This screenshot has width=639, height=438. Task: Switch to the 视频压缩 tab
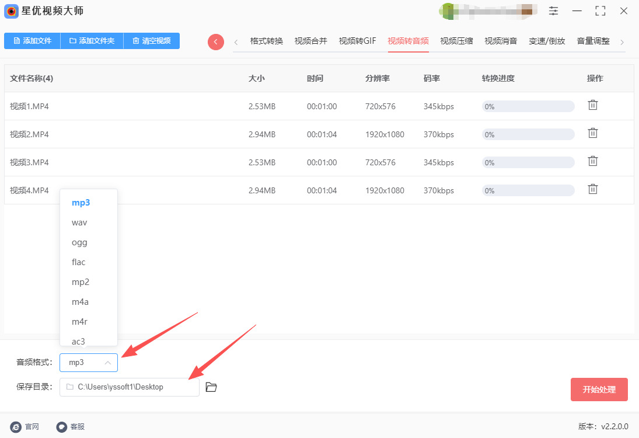pos(456,41)
